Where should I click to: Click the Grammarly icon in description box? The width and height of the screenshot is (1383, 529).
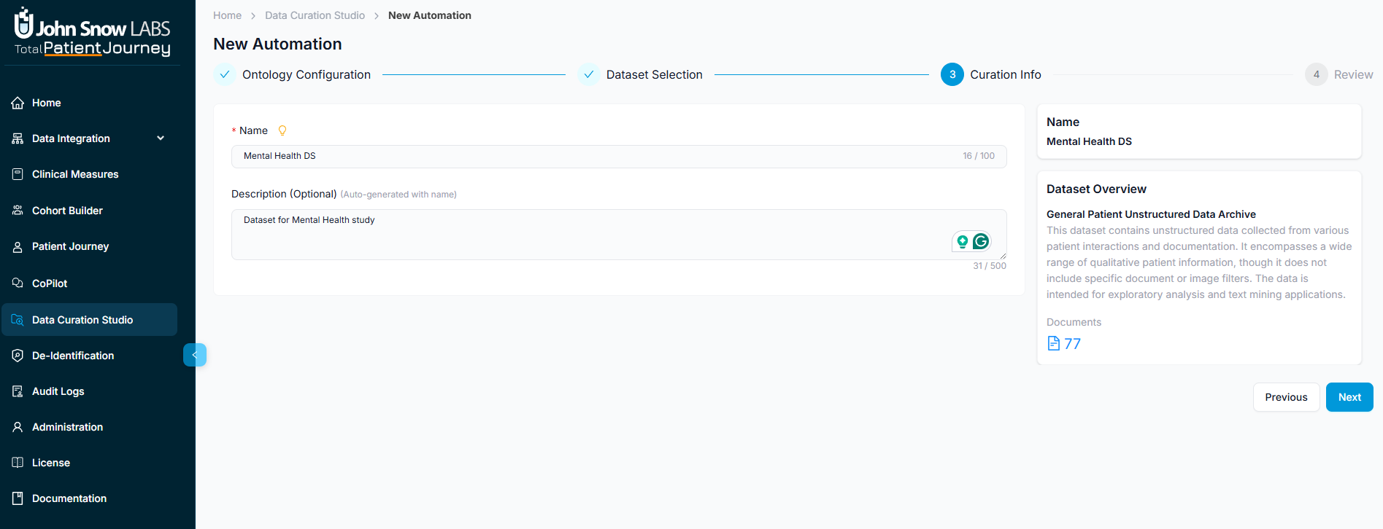(981, 241)
